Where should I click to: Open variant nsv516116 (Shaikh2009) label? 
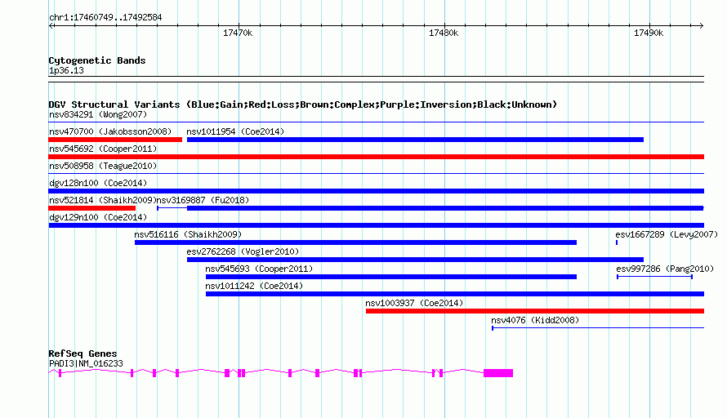click(x=188, y=234)
